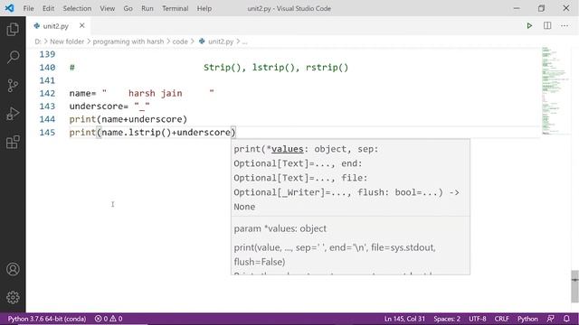Click print(name+underscore) on line 144
Screen dimensions: 579x325
click(128, 119)
